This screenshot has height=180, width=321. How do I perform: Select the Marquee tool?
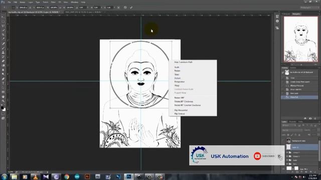coord(3,21)
